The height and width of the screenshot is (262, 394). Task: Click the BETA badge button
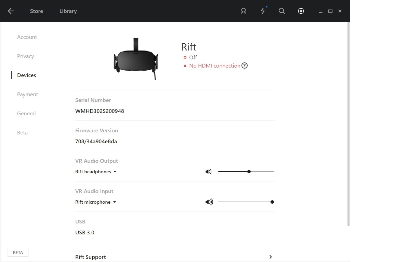point(18,252)
